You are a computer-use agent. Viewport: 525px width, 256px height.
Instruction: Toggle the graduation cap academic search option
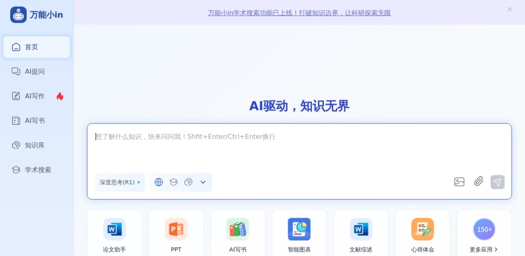click(x=173, y=182)
